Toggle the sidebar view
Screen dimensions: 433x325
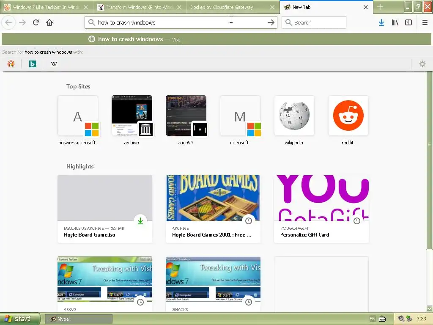[x=408, y=22]
